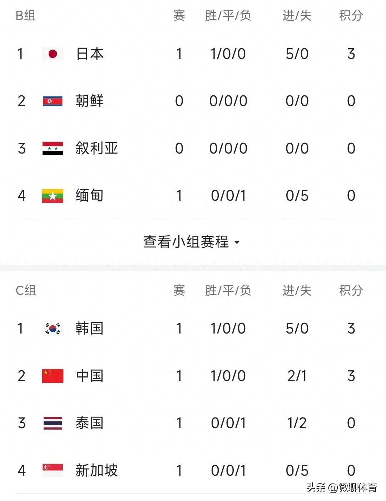Click the 胜/平/负 column header in C组
This screenshot has width=386, height=501.
pyautogui.click(x=228, y=290)
